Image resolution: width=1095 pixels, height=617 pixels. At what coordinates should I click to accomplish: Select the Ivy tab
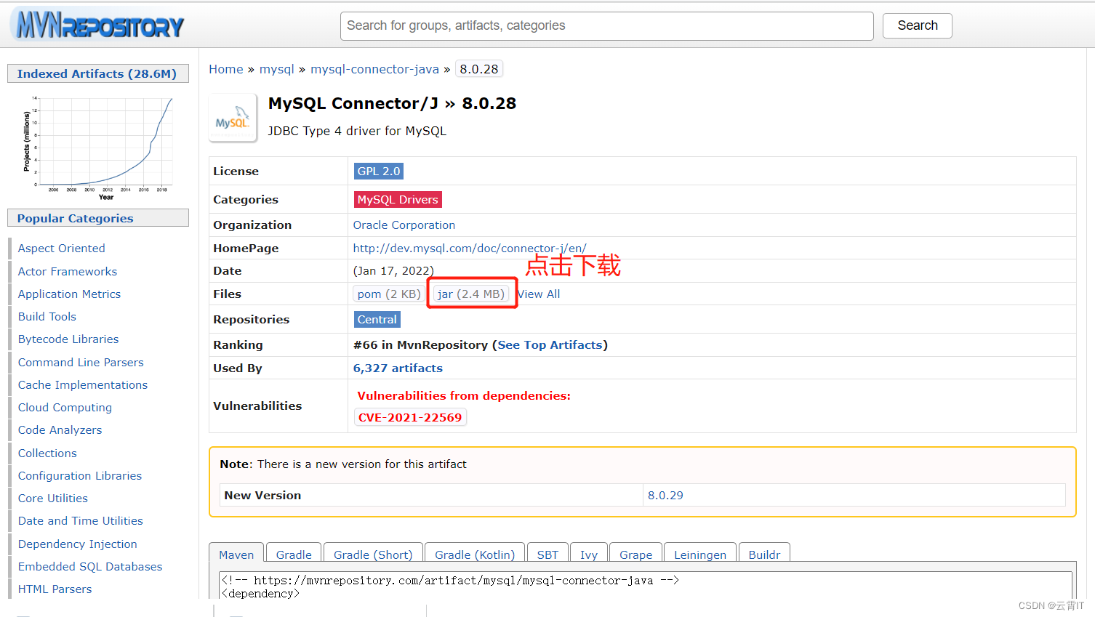(589, 554)
